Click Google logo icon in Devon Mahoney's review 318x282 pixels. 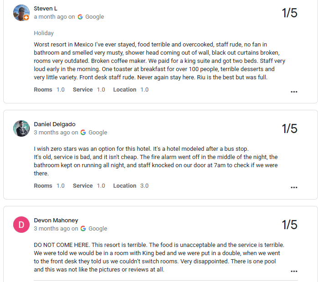point(83,229)
